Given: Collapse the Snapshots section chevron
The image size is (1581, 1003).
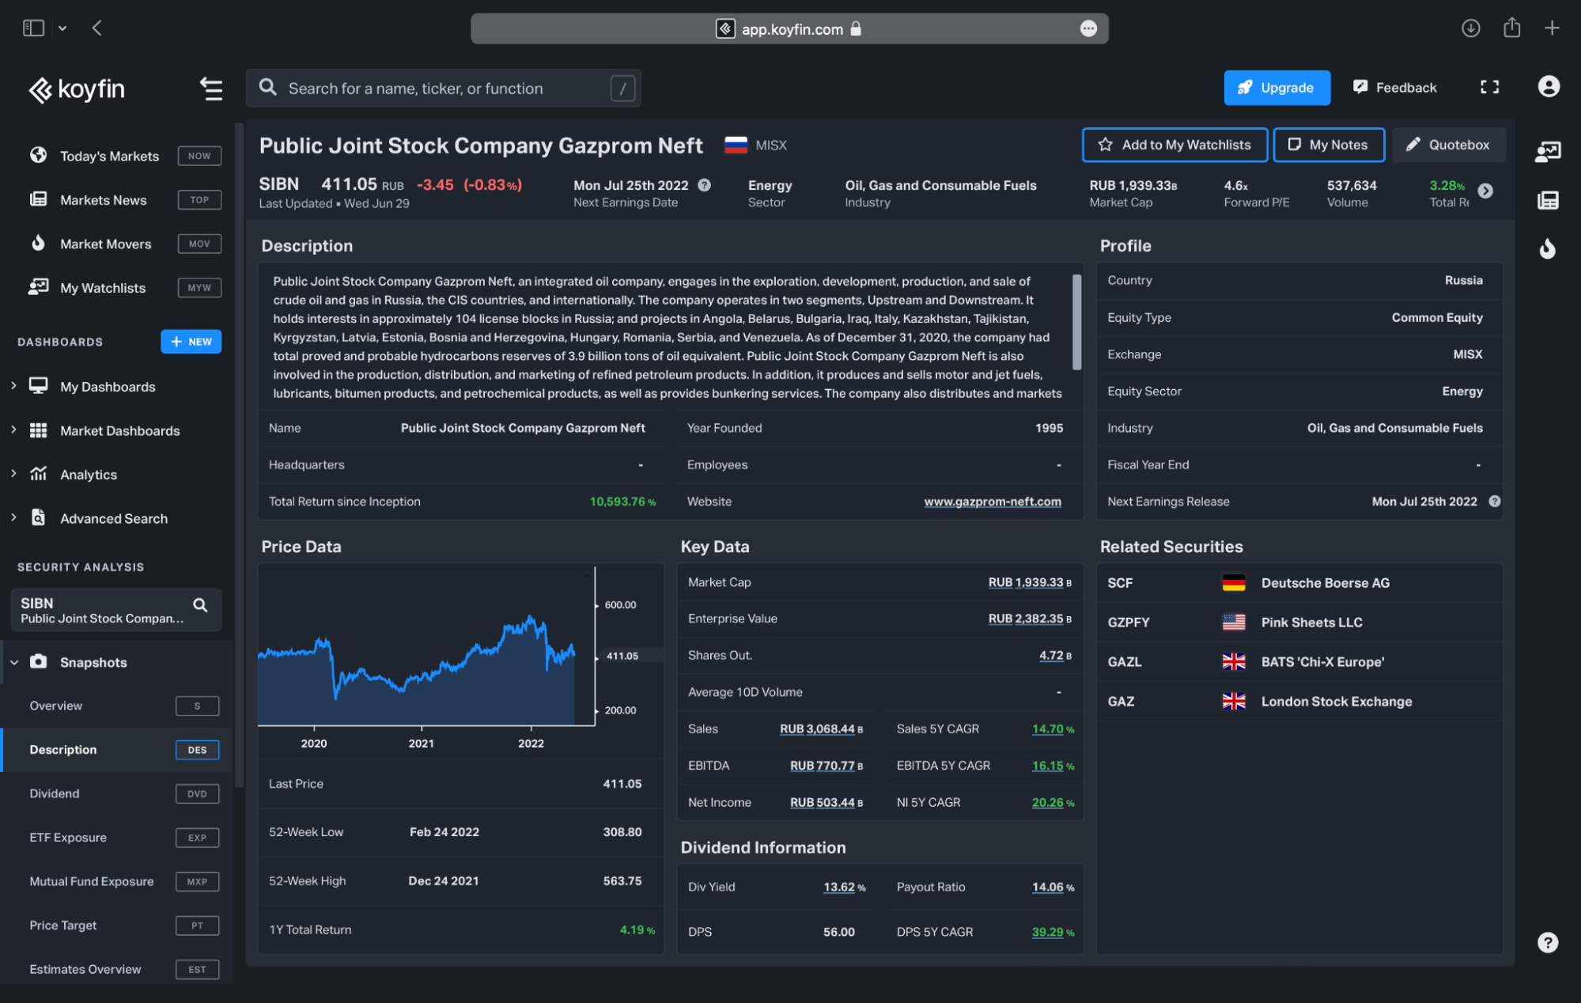Looking at the screenshot, I should click(x=14, y=662).
